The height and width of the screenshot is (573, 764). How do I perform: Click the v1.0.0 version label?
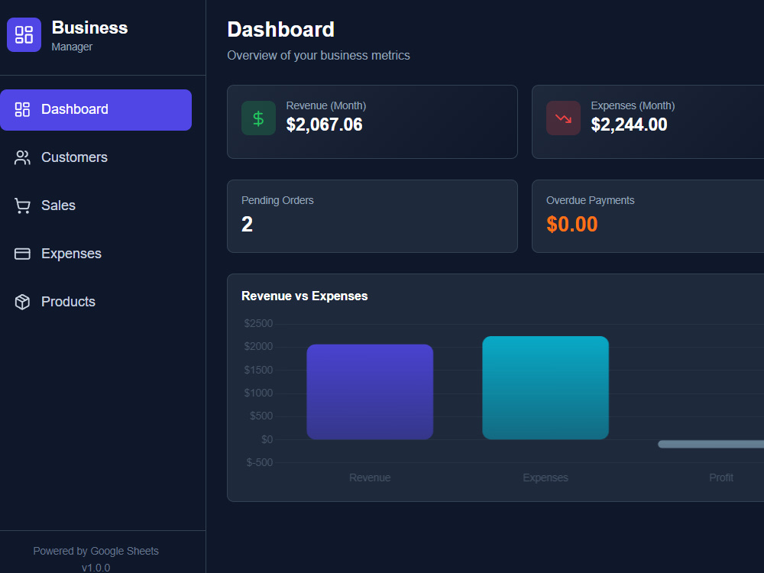click(96, 568)
